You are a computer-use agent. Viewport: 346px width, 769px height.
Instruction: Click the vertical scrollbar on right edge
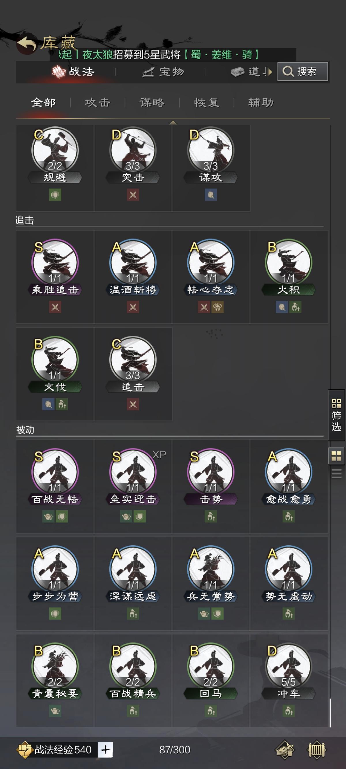(330, 712)
